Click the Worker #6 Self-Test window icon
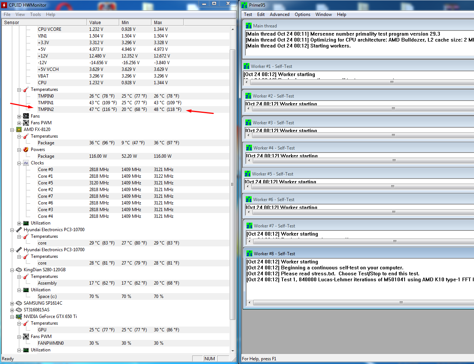The width and height of the screenshot is (474, 364). point(249,199)
